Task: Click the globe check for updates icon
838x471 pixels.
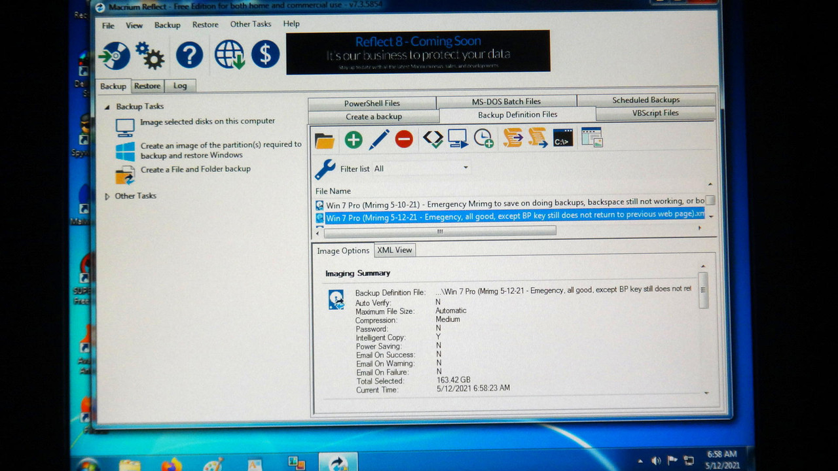Action: pyautogui.click(x=229, y=55)
